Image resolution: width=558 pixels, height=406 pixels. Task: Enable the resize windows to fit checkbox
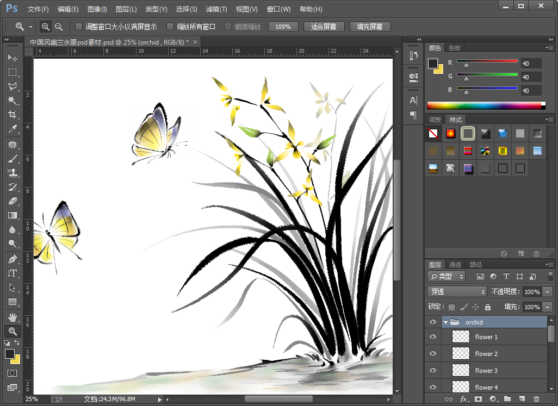(x=79, y=27)
